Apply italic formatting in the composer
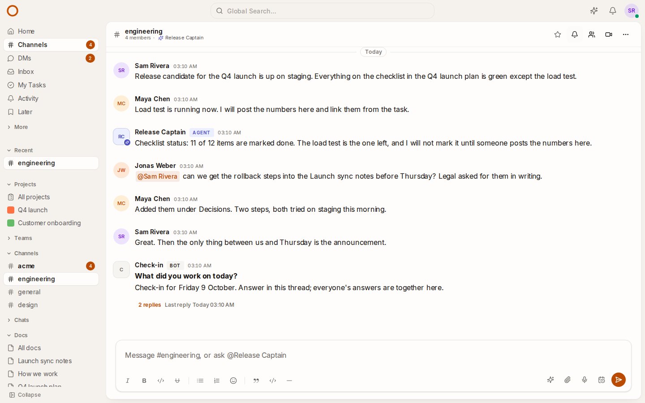This screenshot has height=403, width=645. pyautogui.click(x=128, y=381)
